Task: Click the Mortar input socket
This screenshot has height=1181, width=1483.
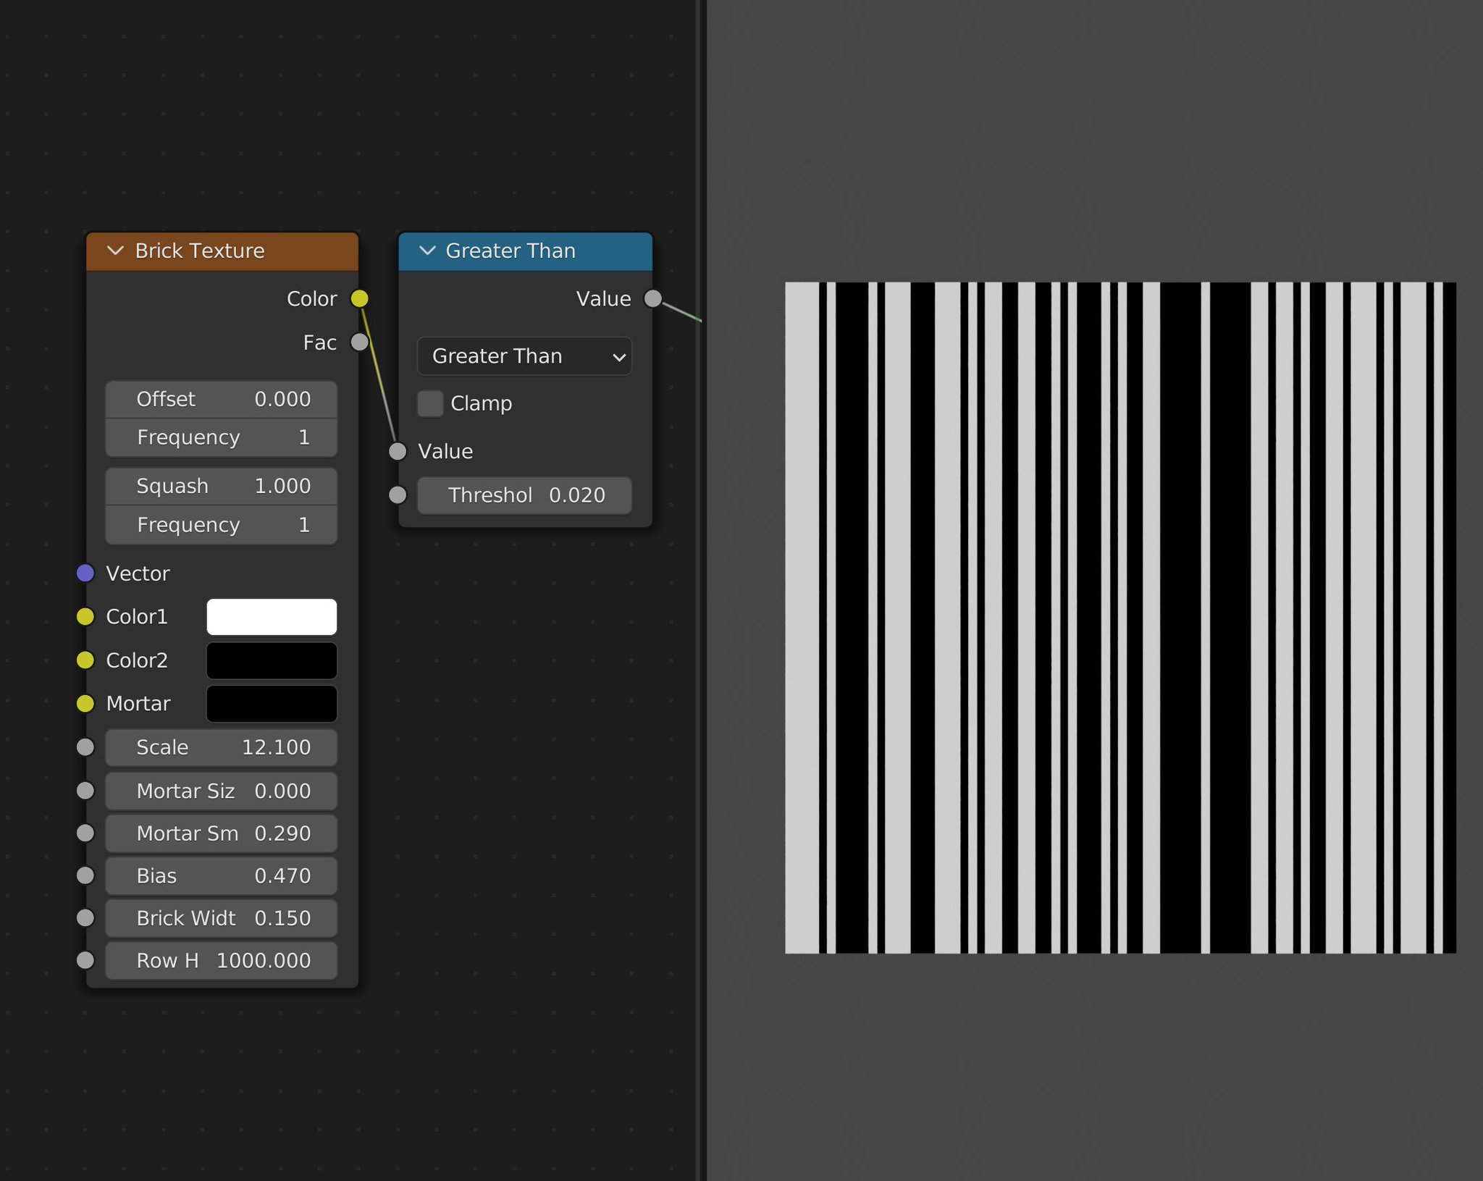Action: (x=85, y=703)
